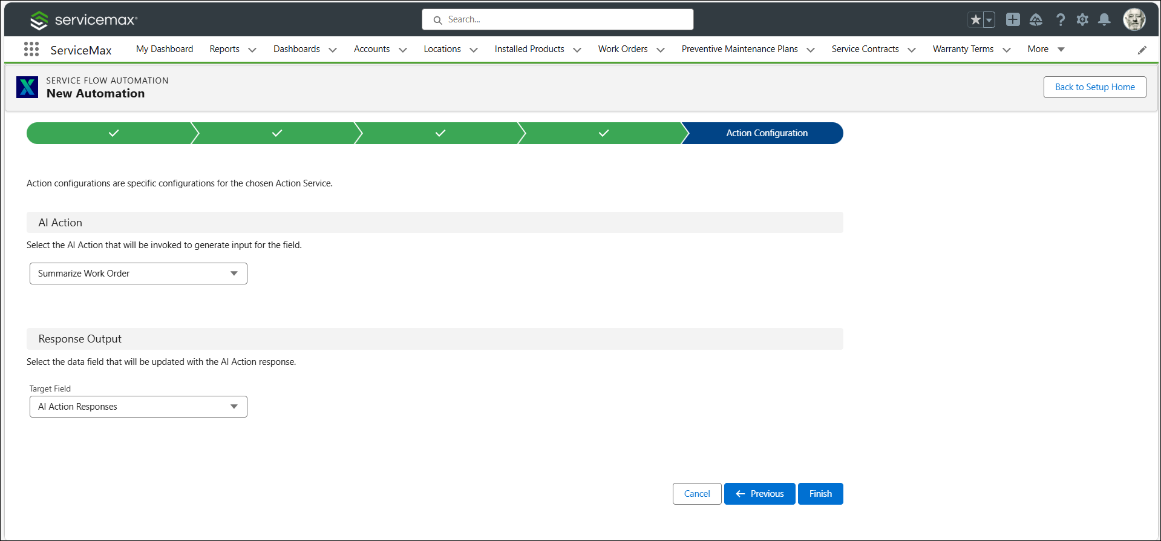1161x541 pixels.
Task: Expand the Installed Products chevron
Action: click(x=577, y=50)
